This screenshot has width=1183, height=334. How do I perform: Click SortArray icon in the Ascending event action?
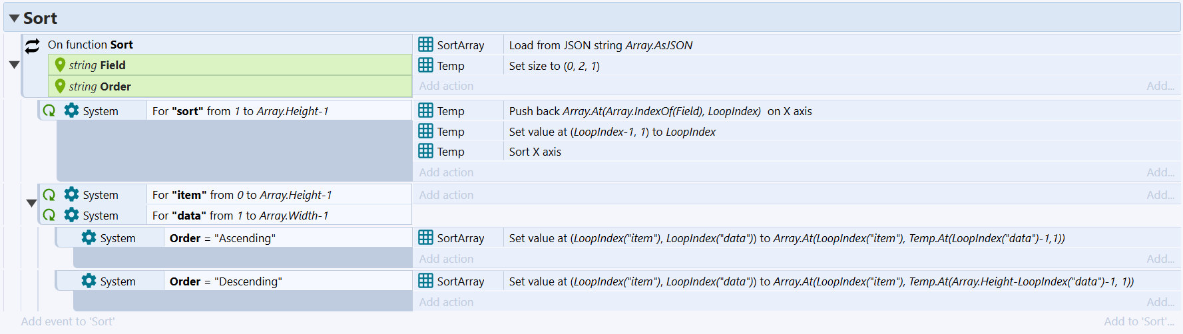click(x=425, y=238)
